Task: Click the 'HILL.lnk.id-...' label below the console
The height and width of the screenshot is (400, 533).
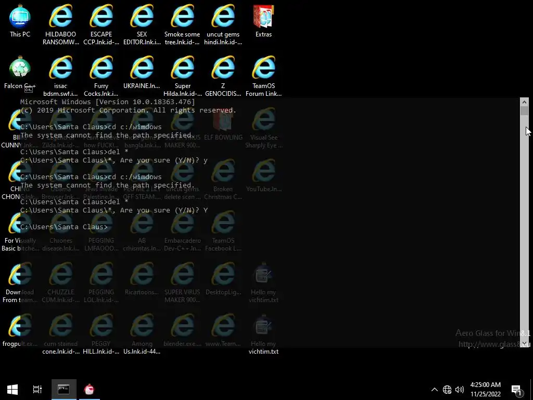Action: [x=101, y=352]
